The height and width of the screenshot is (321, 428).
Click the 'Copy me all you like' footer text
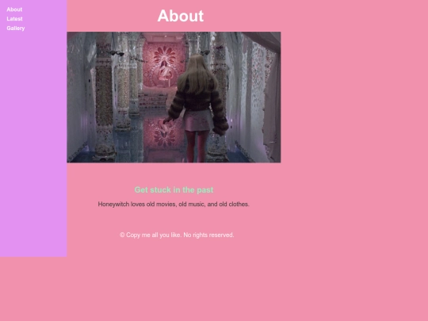pos(177,235)
